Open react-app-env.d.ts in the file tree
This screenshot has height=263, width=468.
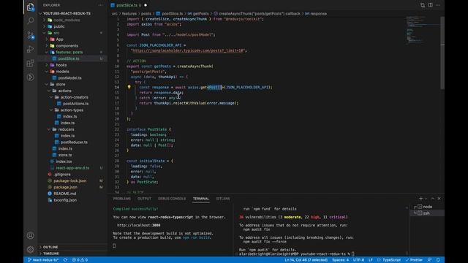[72, 168]
